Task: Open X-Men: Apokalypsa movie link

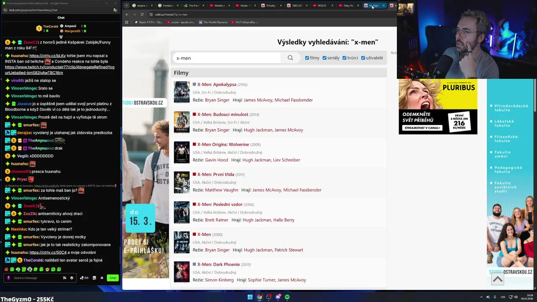Action: (217, 84)
